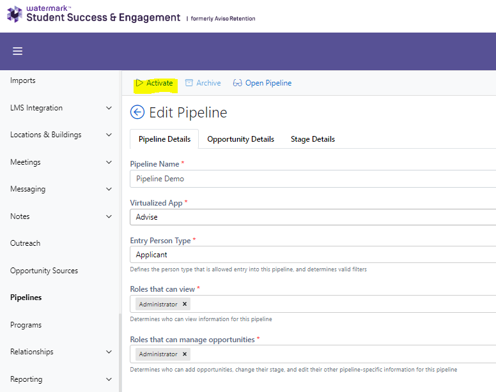The width and height of the screenshot is (496, 392).
Task: Edit the Pipeline Name field
Action: pyautogui.click(x=313, y=179)
